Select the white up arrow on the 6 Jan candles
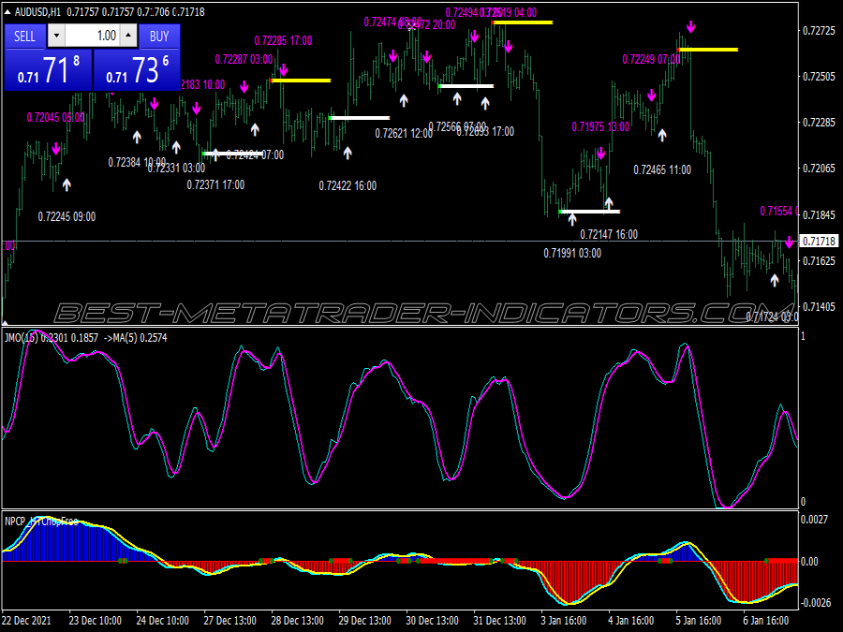 [x=775, y=279]
